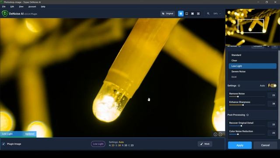Click the Low Light model badge in footer
This screenshot has height=158, width=280.
[98, 144]
